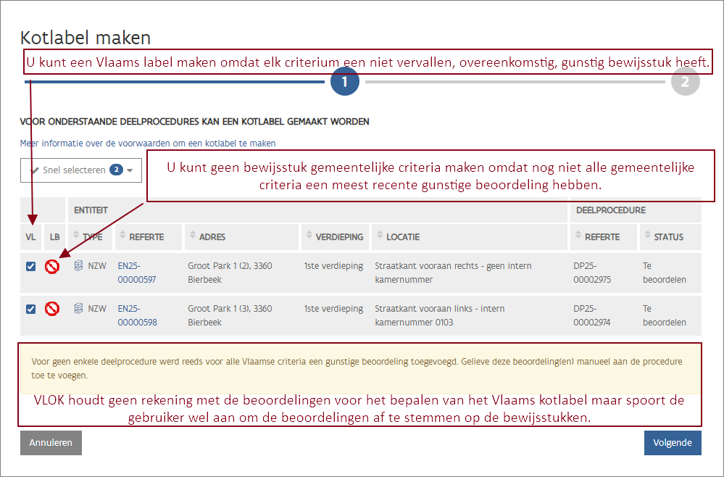Click the NZW entity icon for EN25-00000598
The width and height of the screenshot is (724, 477).
click(x=78, y=310)
